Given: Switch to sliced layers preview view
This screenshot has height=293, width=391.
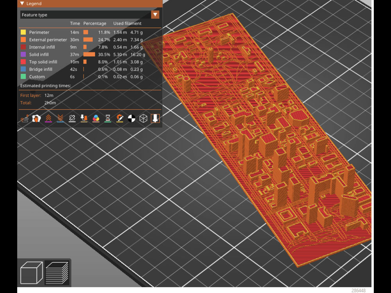Looking at the screenshot, I should pyautogui.click(x=57, y=273).
